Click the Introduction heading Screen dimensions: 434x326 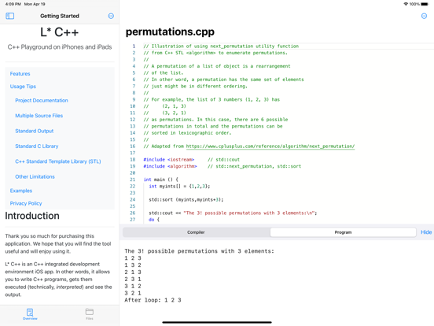coord(32,216)
